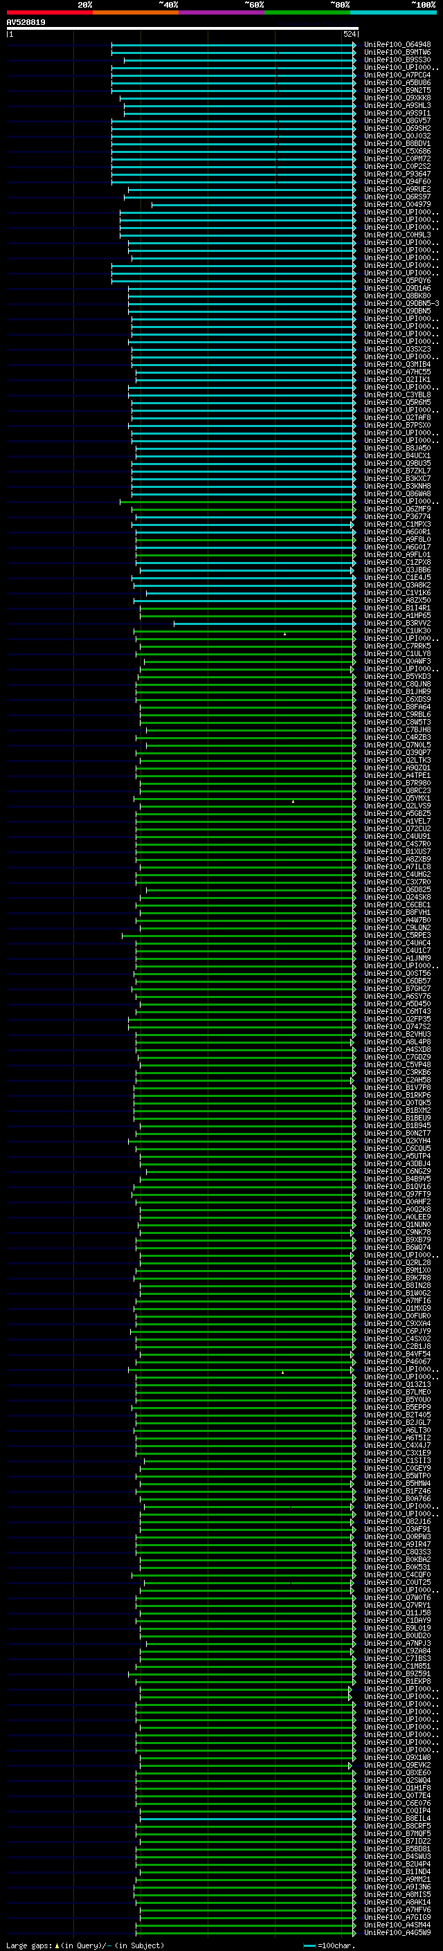Select the UniRef100_B3RVV2 label
Image resolution: width=443 pixels, height=1951 pixels.
397,623
